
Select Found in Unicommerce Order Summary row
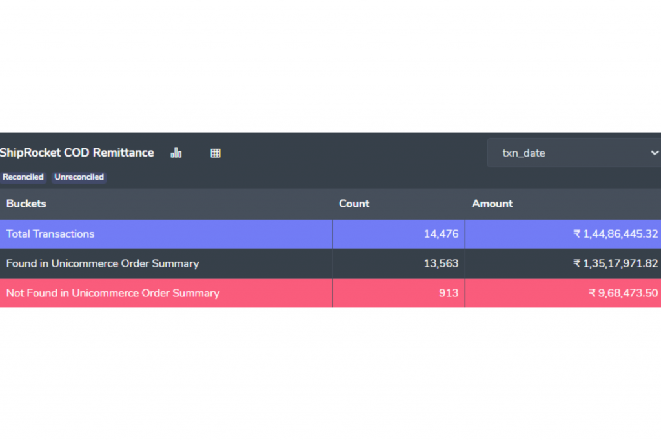pos(330,263)
